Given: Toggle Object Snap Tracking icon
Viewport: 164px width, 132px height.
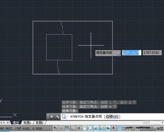Looking at the screenshot, I should pyautogui.click(x=96, y=128).
